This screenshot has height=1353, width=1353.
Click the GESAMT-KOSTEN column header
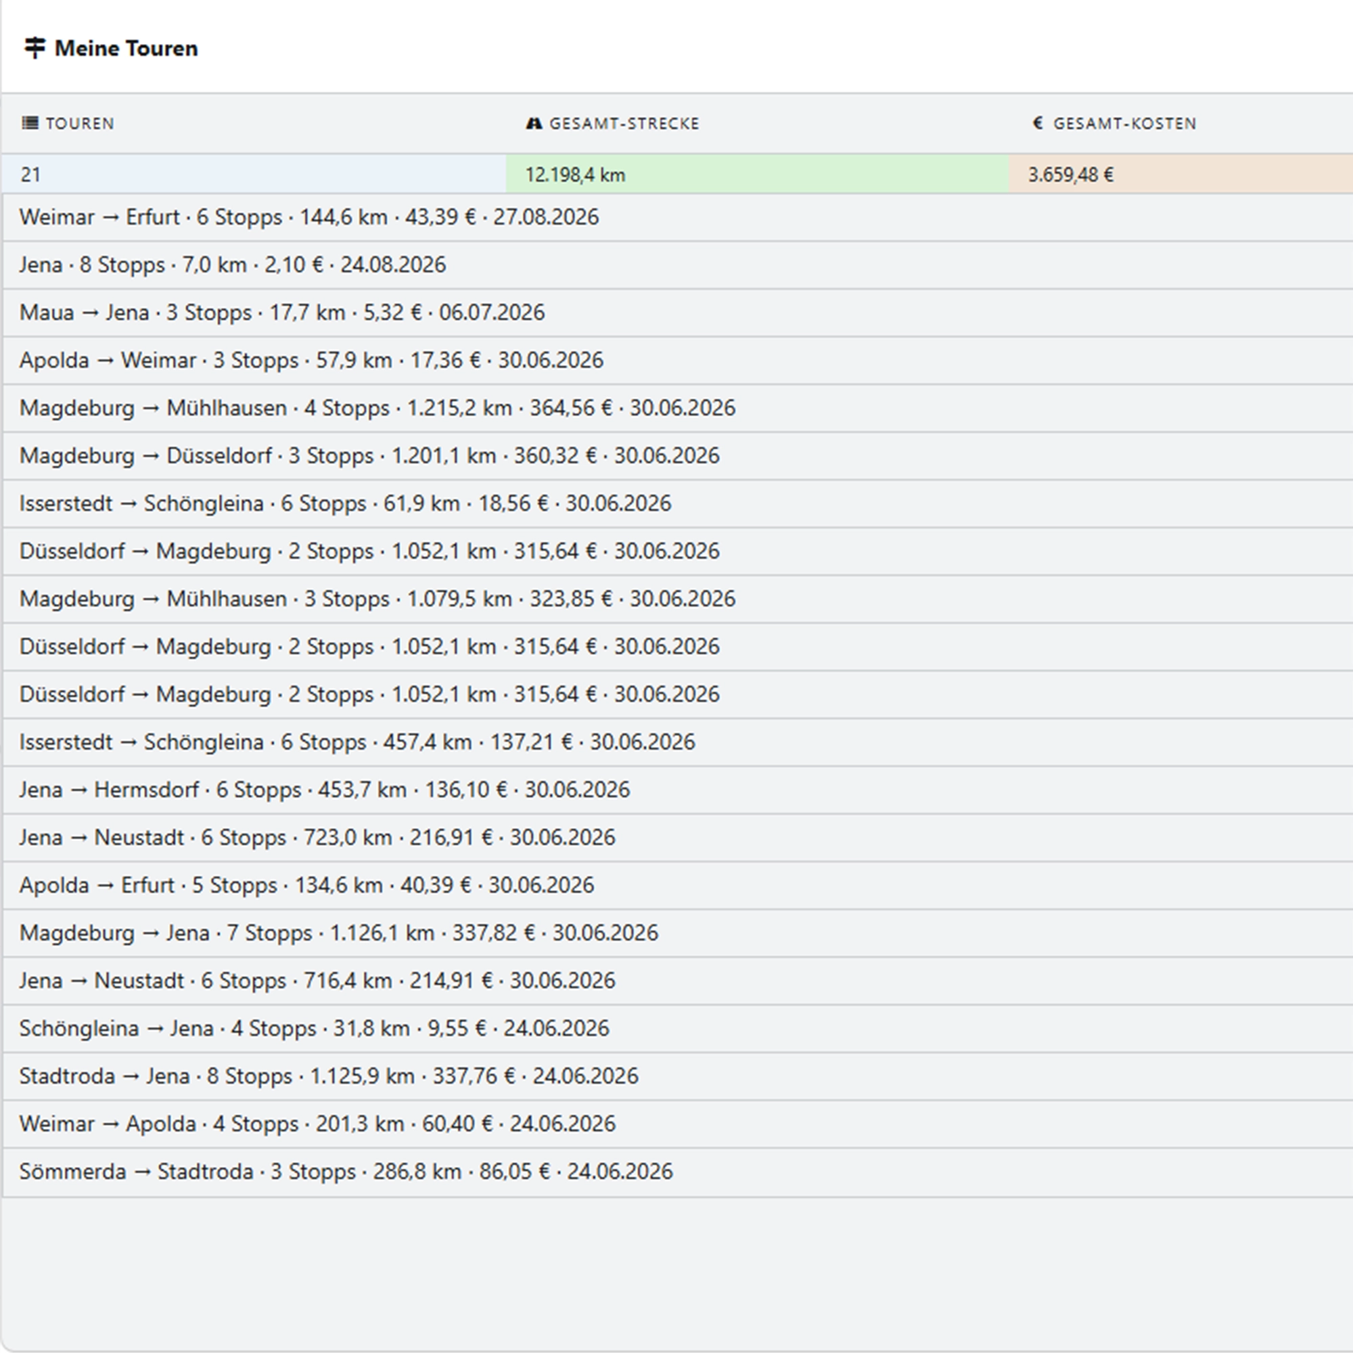pyautogui.click(x=1125, y=123)
